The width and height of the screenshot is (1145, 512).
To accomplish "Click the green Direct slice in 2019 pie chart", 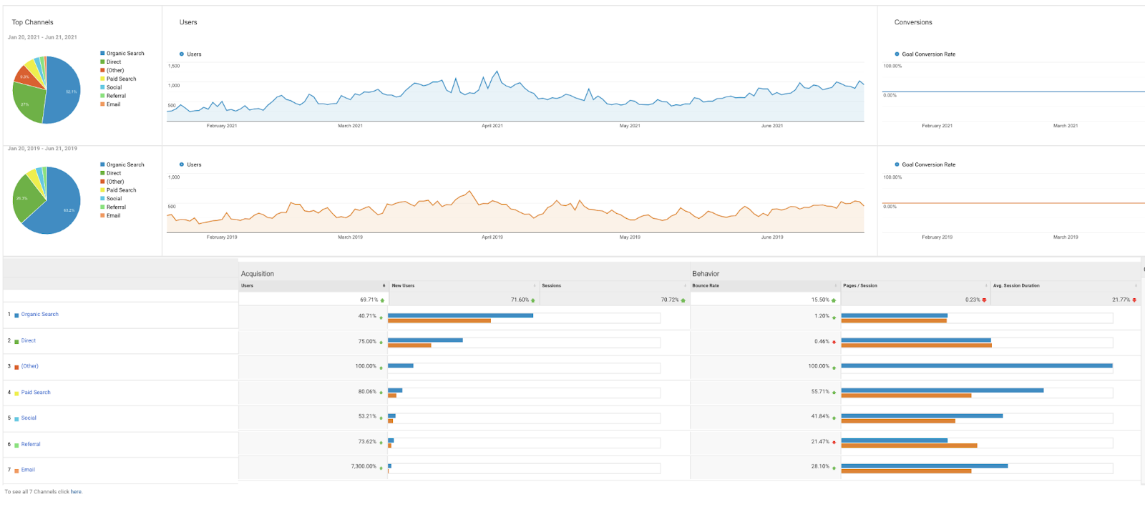I will click(26, 198).
